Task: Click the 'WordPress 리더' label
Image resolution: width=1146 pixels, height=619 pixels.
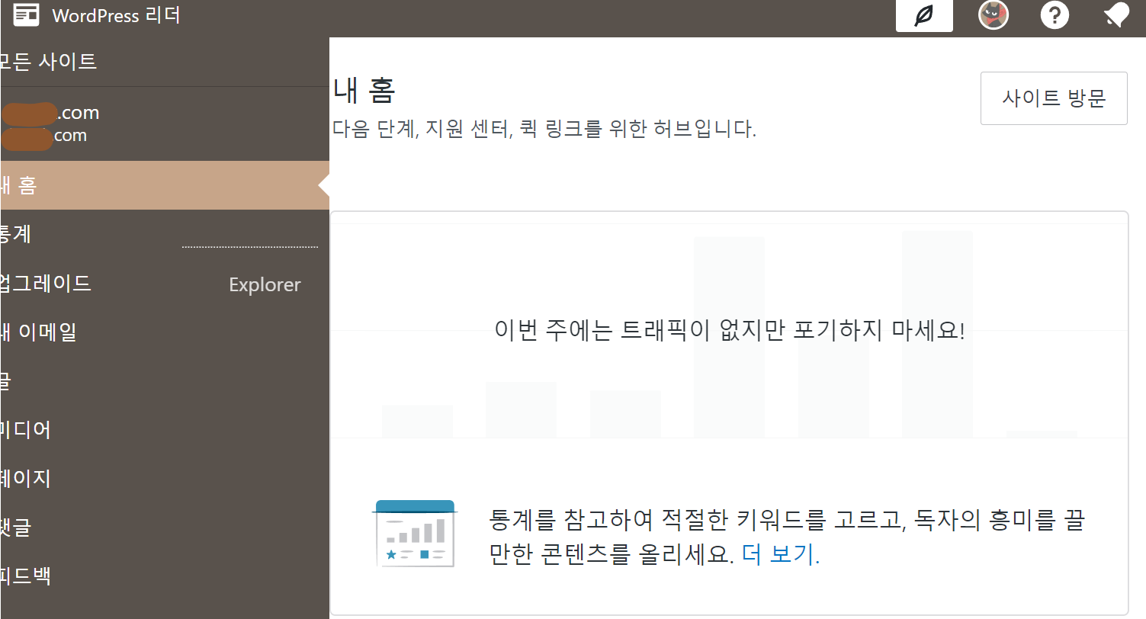Action: pyautogui.click(x=116, y=14)
